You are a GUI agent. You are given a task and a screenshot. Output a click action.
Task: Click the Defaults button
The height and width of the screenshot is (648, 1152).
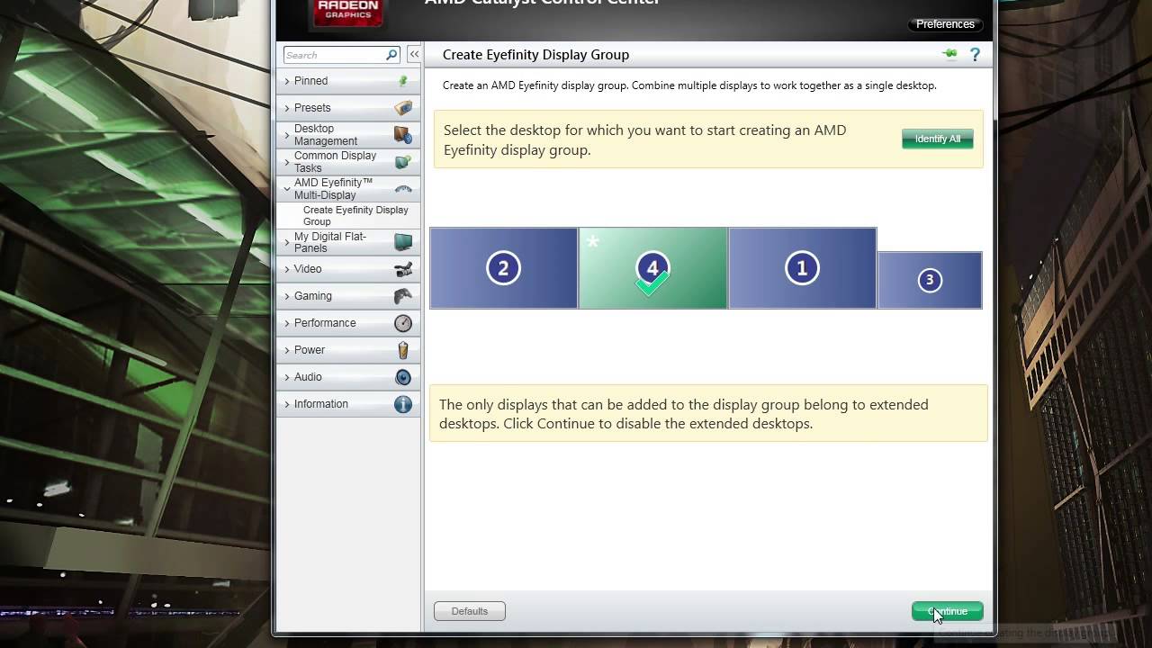tap(470, 611)
